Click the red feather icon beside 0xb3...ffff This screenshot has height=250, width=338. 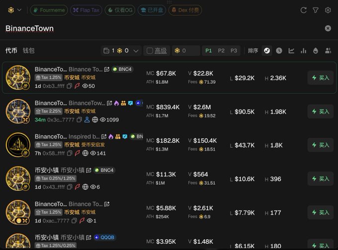[77, 86]
